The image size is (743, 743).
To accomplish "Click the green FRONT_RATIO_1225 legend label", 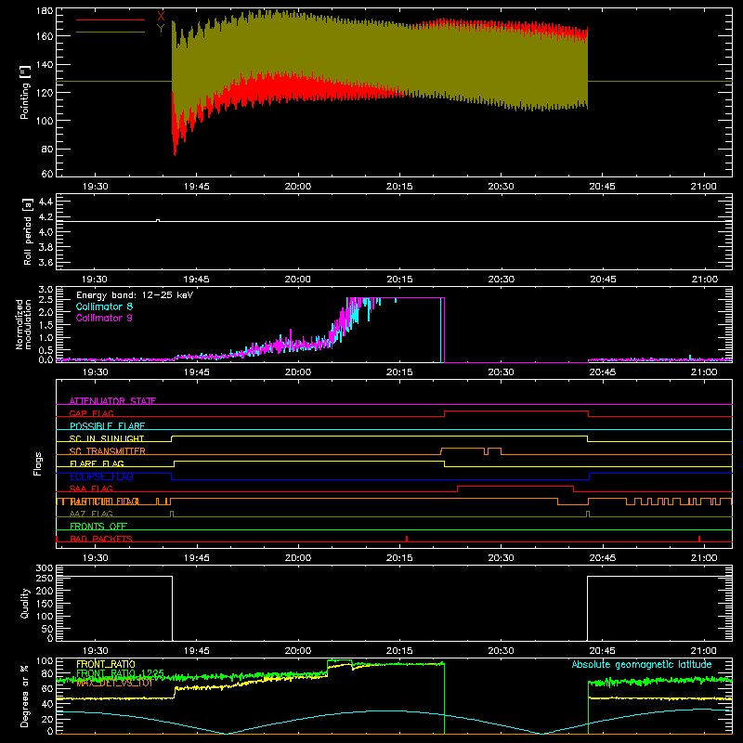I will 121,673.
